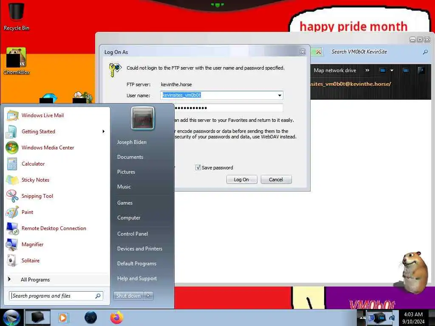Start Solitaire game
Screen dimensions: 435x326
tap(57, 260)
